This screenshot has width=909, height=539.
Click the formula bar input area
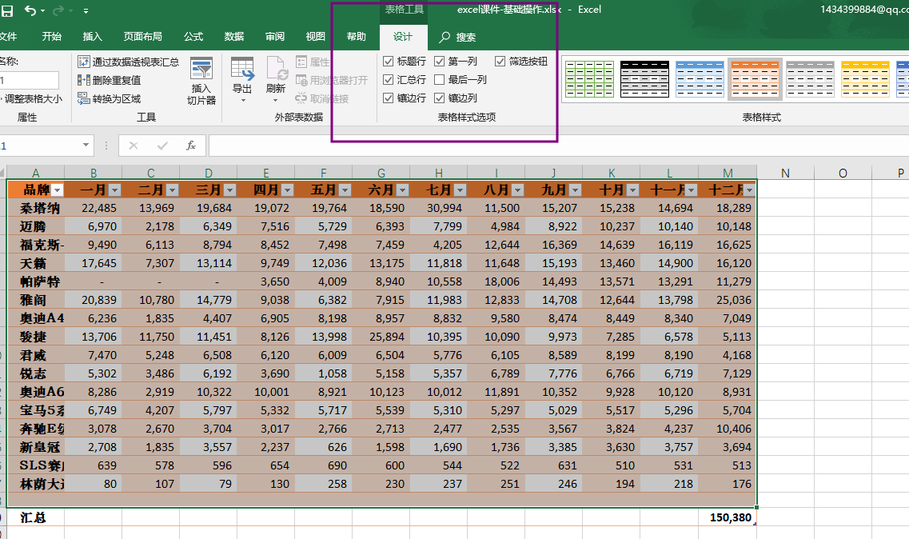pyautogui.click(x=559, y=146)
